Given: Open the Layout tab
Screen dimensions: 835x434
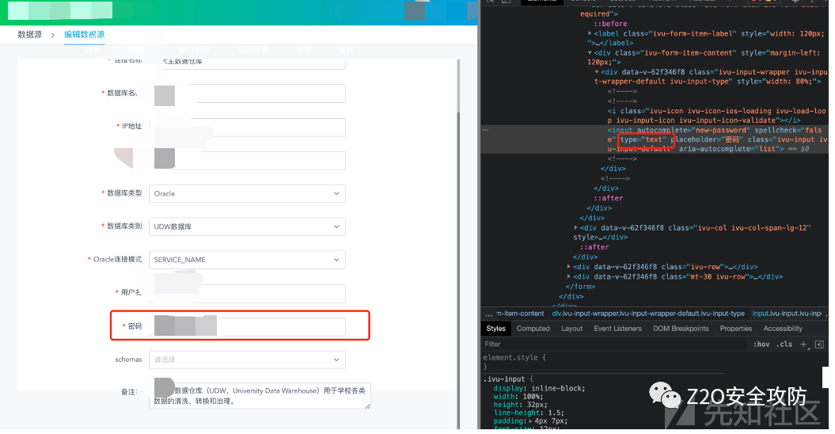Looking at the screenshot, I should (572, 329).
